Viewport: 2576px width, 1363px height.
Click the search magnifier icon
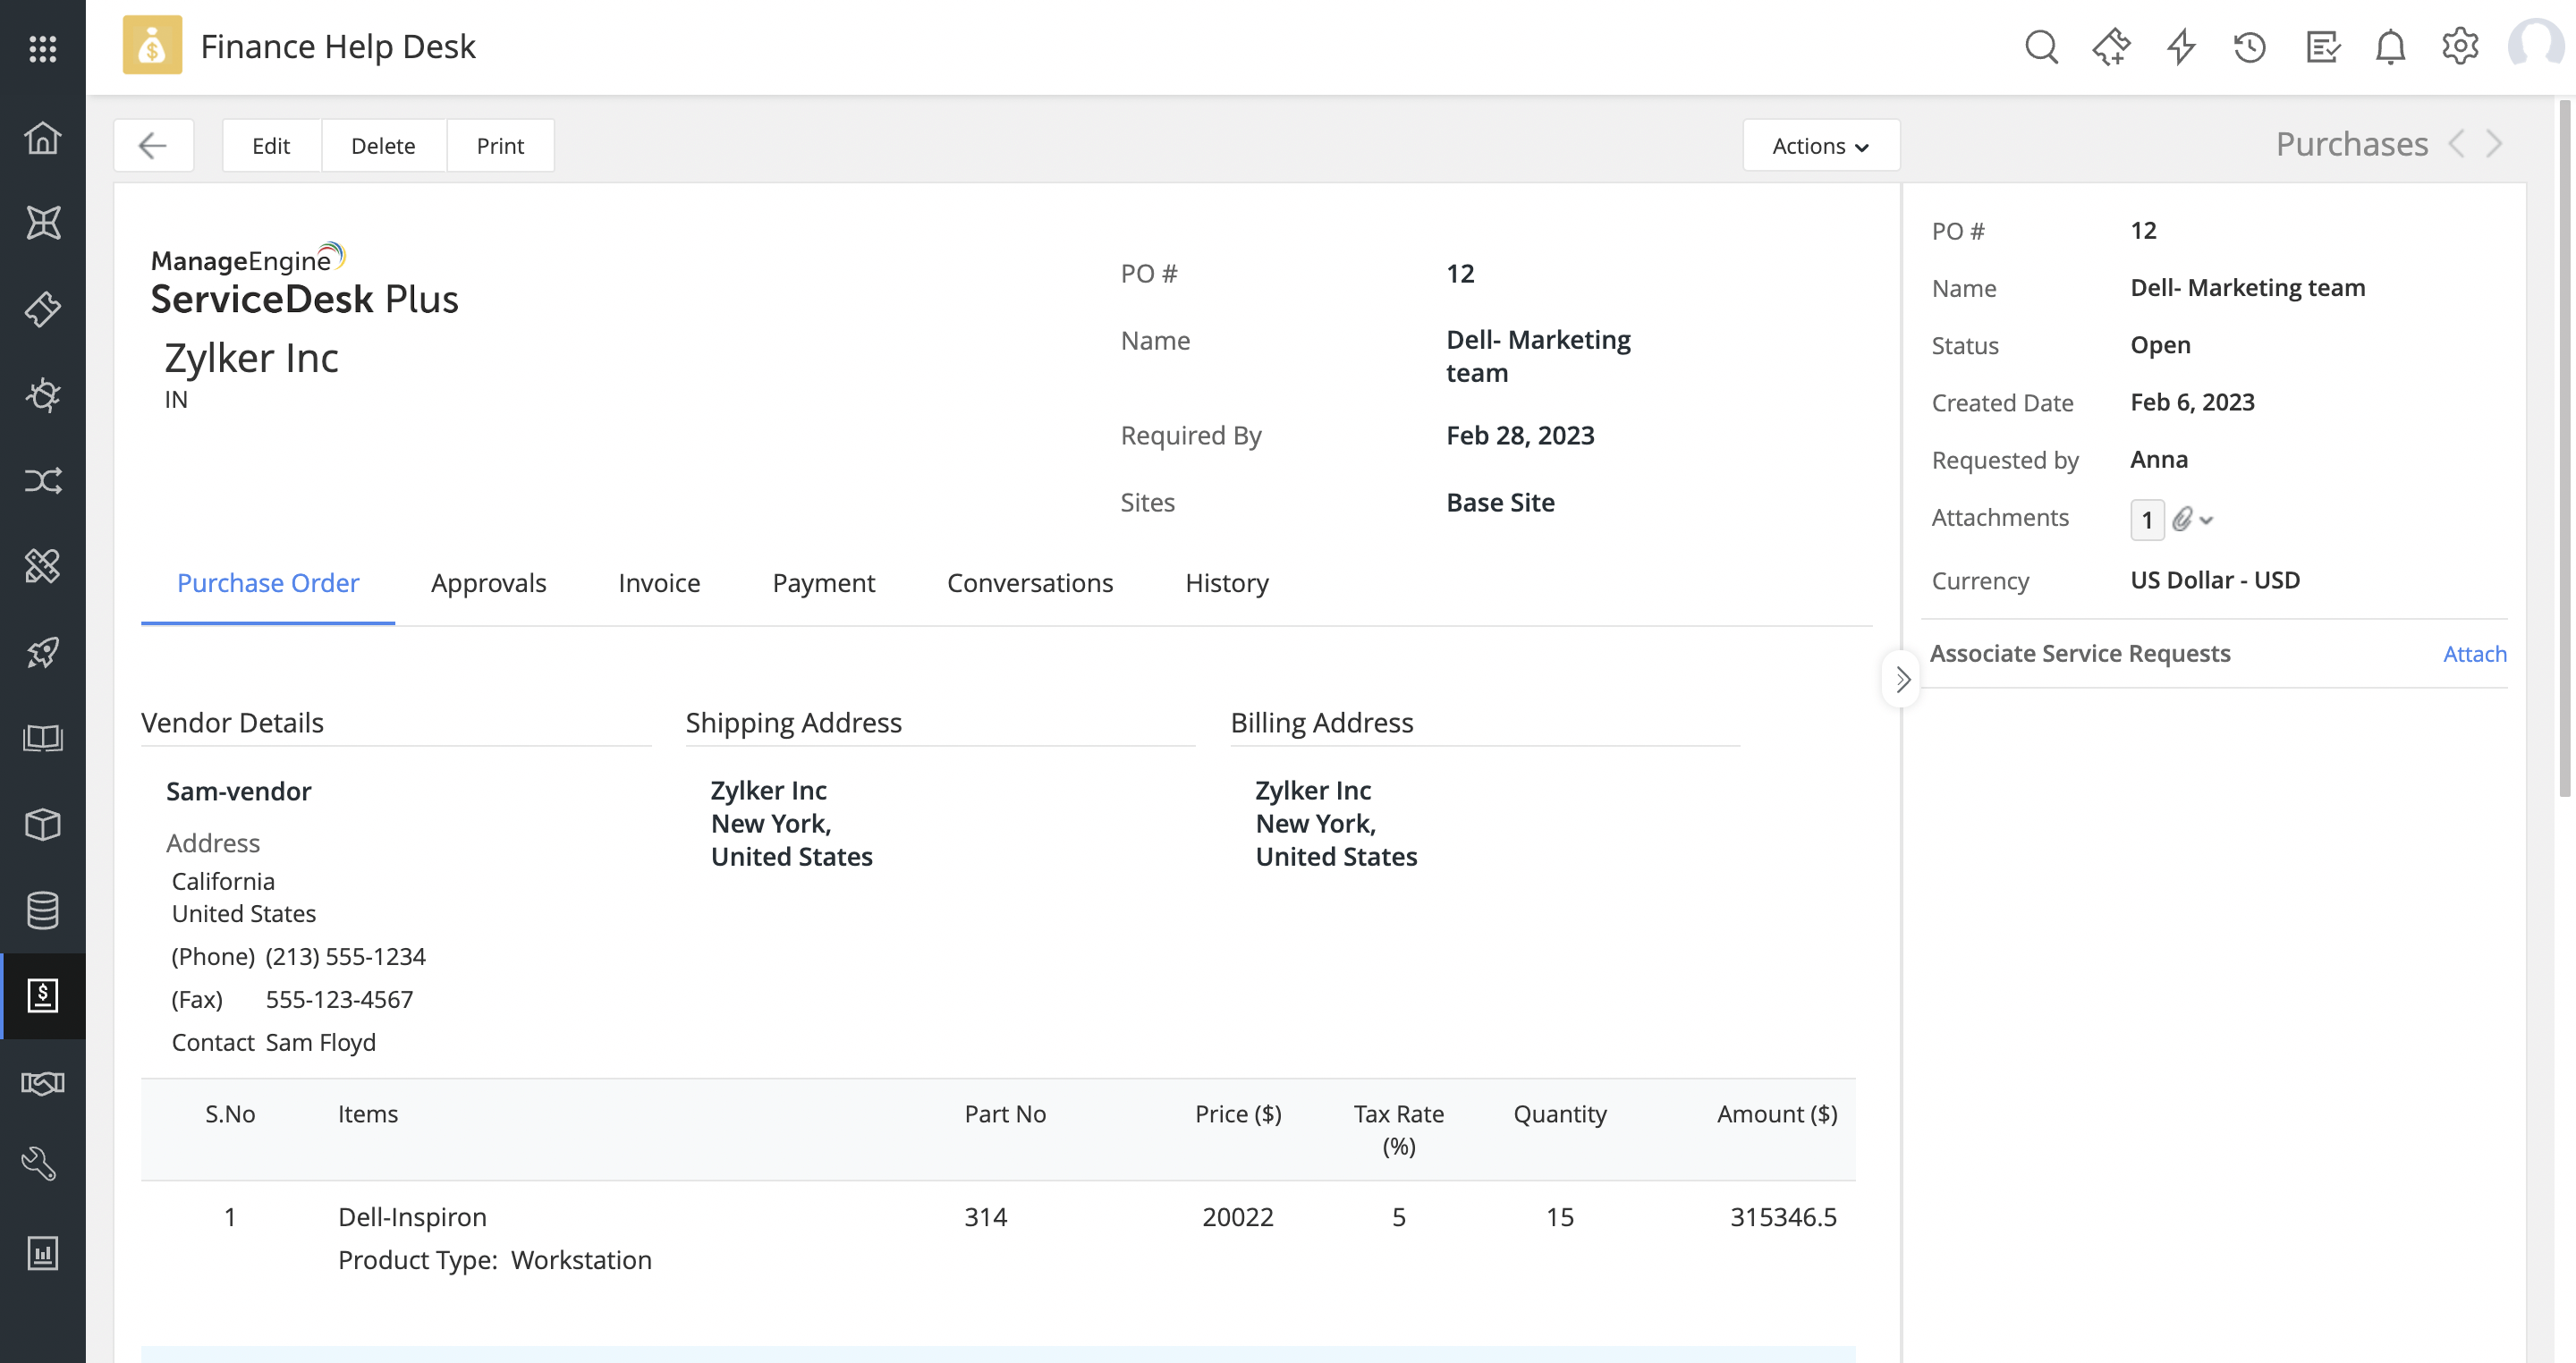tap(2040, 47)
